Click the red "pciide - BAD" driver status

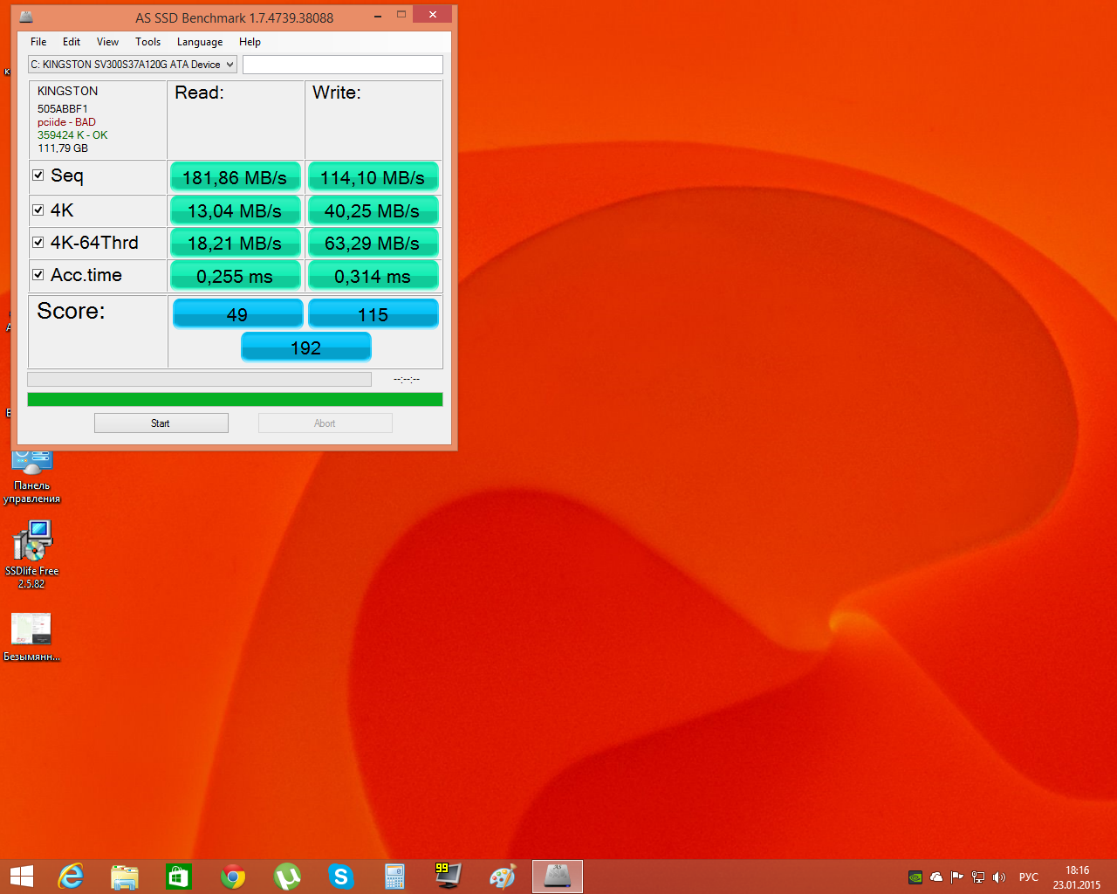point(66,122)
